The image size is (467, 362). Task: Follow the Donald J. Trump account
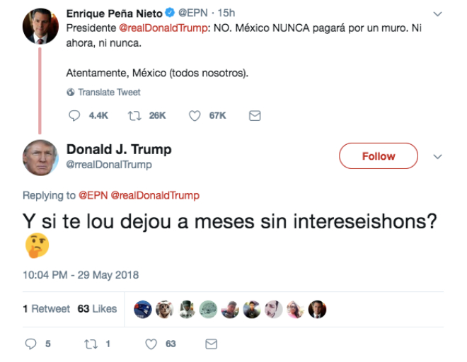coord(379,156)
